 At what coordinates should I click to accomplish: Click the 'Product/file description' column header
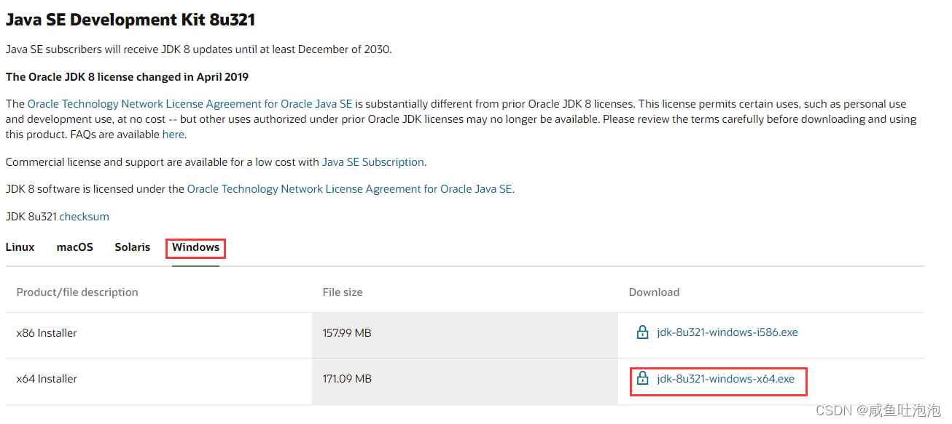[x=77, y=292]
